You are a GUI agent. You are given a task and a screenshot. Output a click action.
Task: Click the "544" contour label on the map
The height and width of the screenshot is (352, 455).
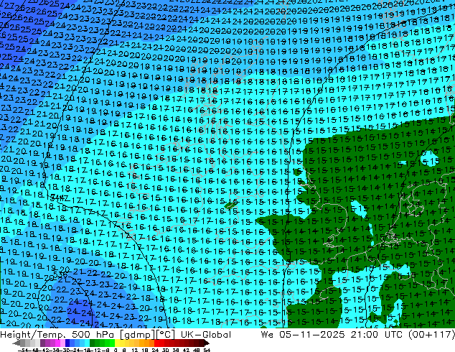[x=57, y=198]
